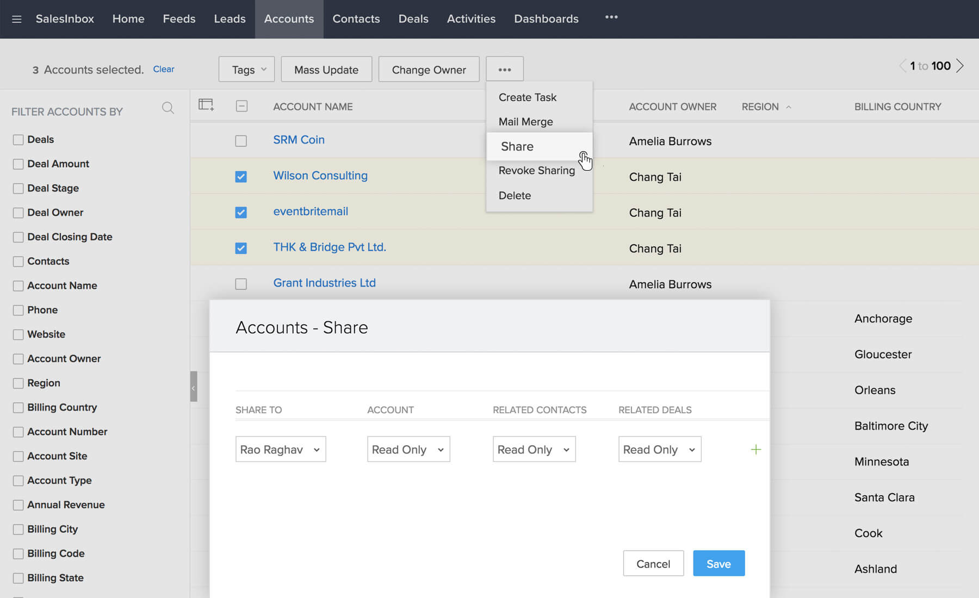
Task: Save the share settings
Action: 718,563
